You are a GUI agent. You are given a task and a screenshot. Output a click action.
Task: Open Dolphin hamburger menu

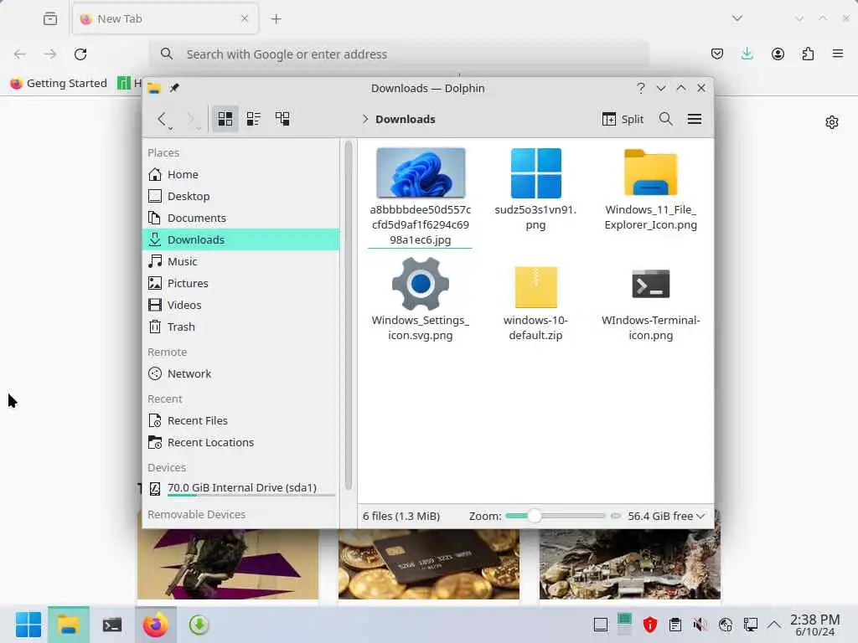click(695, 119)
